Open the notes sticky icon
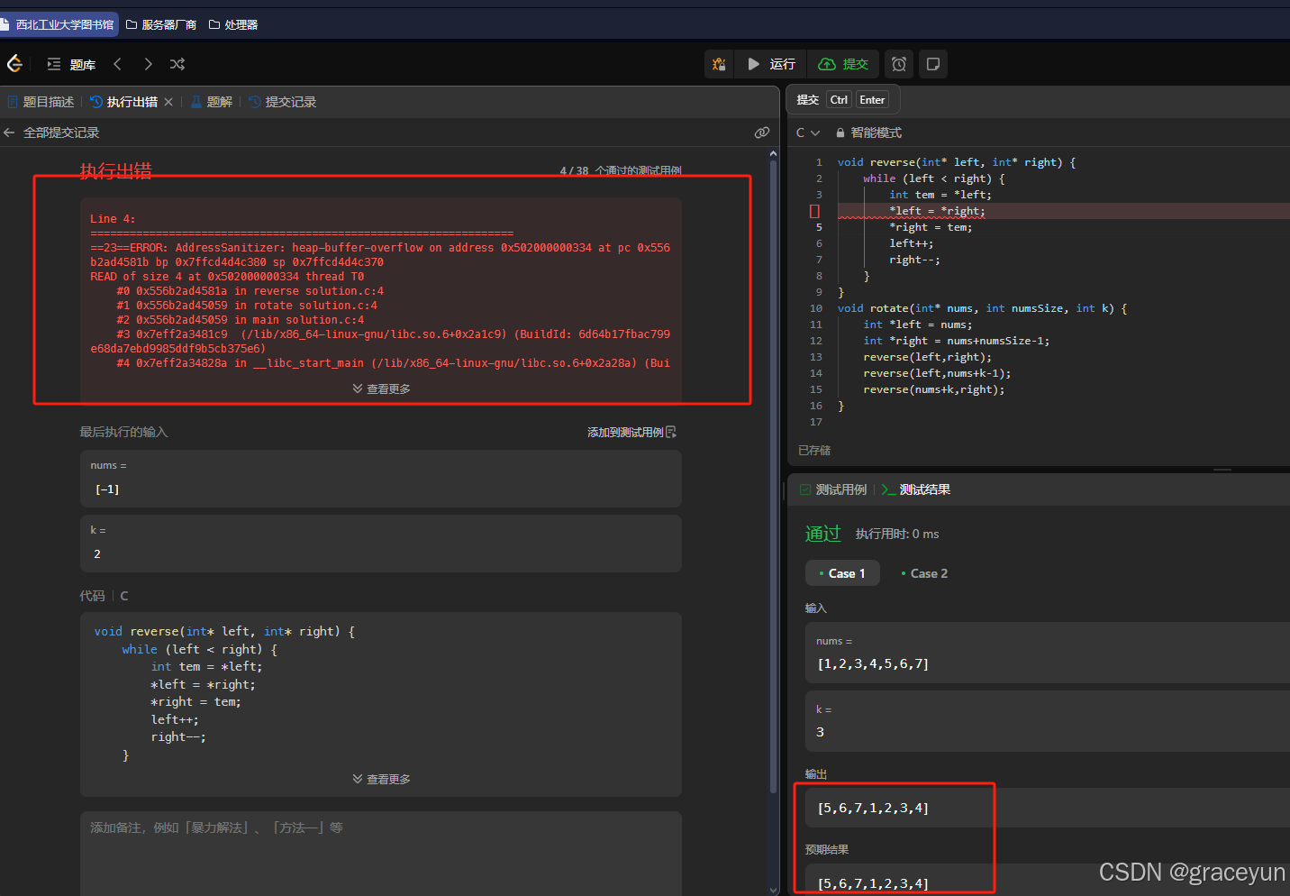This screenshot has width=1290, height=896. point(933,64)
